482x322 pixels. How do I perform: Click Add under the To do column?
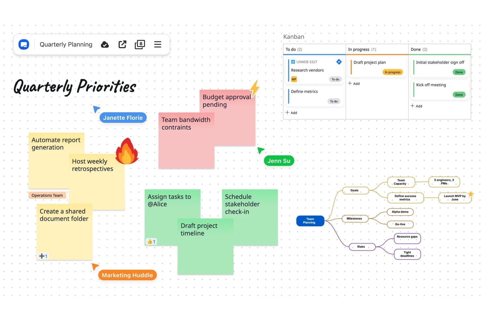point(291,113)
